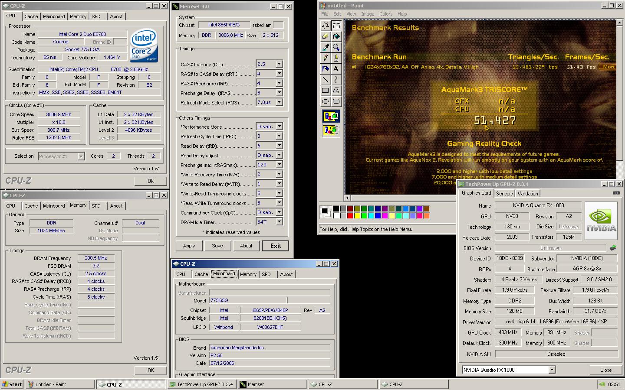Image resolution: width=625 pixels, height=390 pixels.
Task: Enable transparent selection option in Paint
Action: pyautogui.click(x=331, y=130)
